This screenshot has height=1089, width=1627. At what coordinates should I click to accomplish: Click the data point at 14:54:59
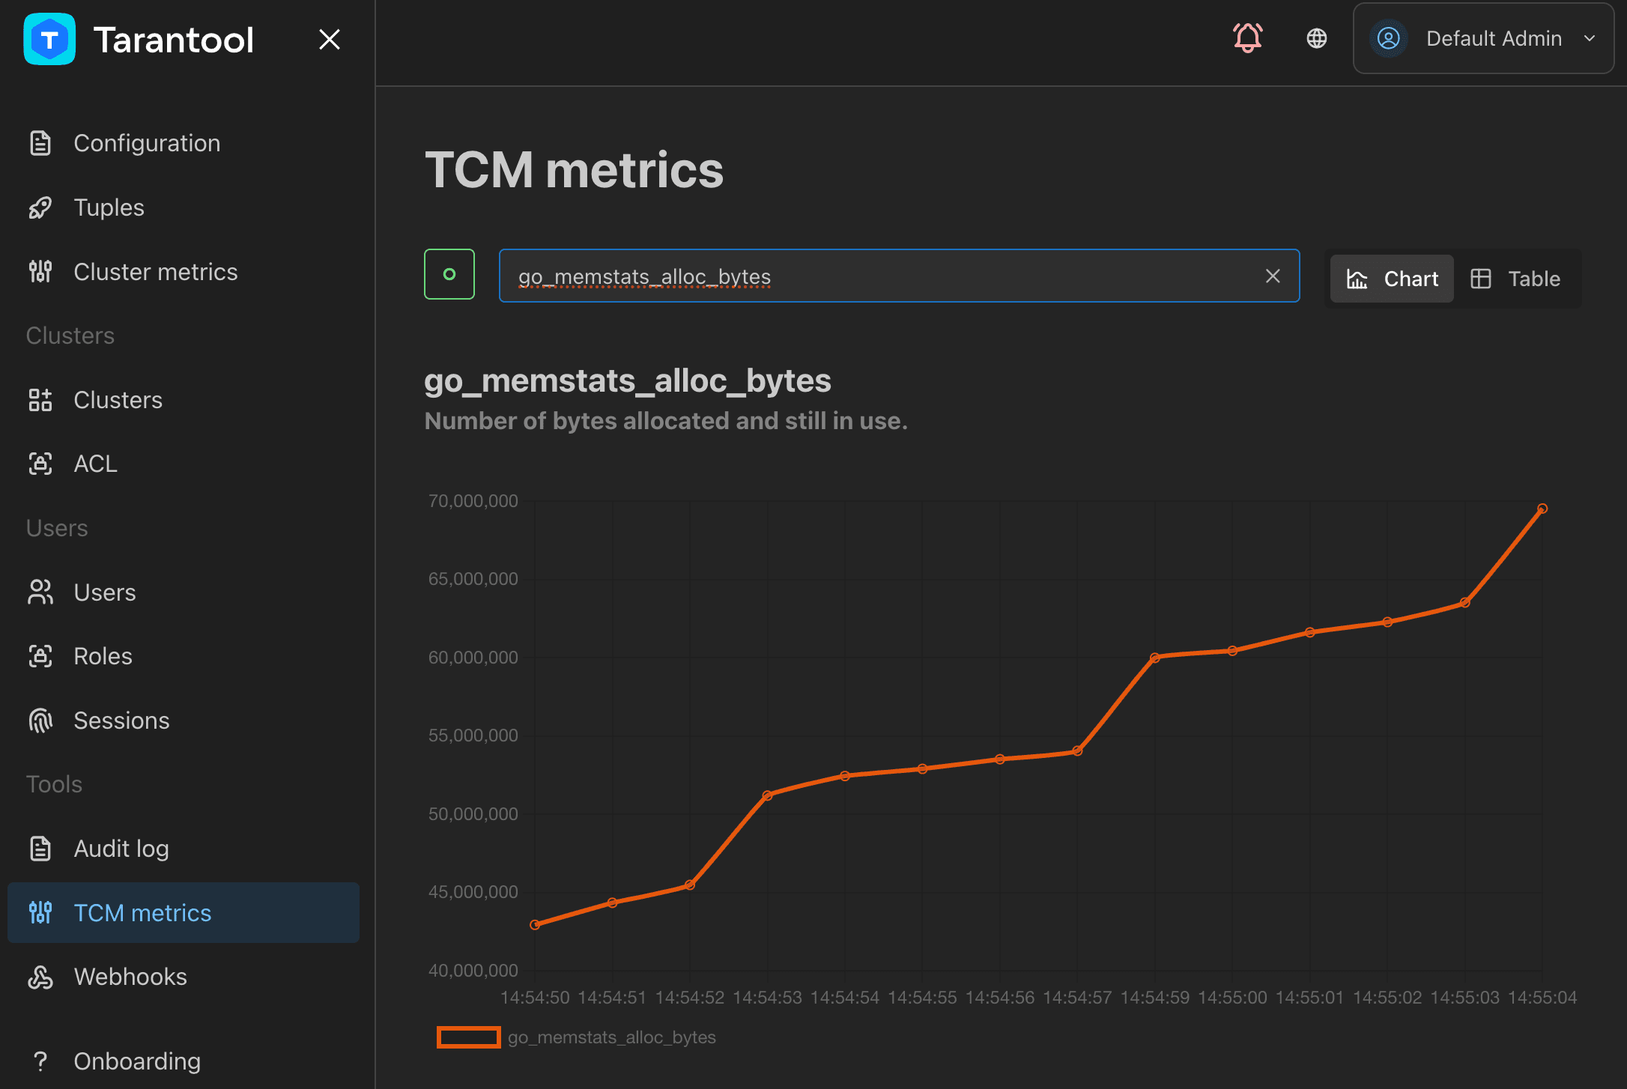click(x=1155, y=658)
